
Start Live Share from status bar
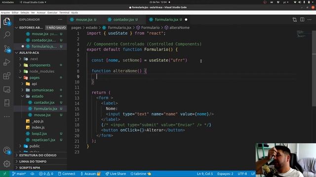point(116,174)
